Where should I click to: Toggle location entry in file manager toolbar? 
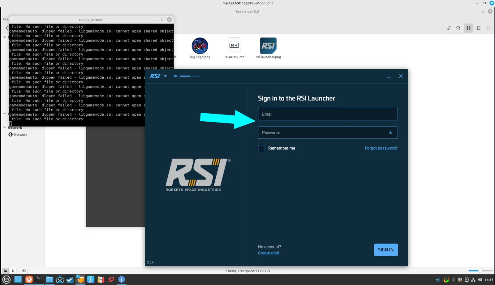[448, 28]
